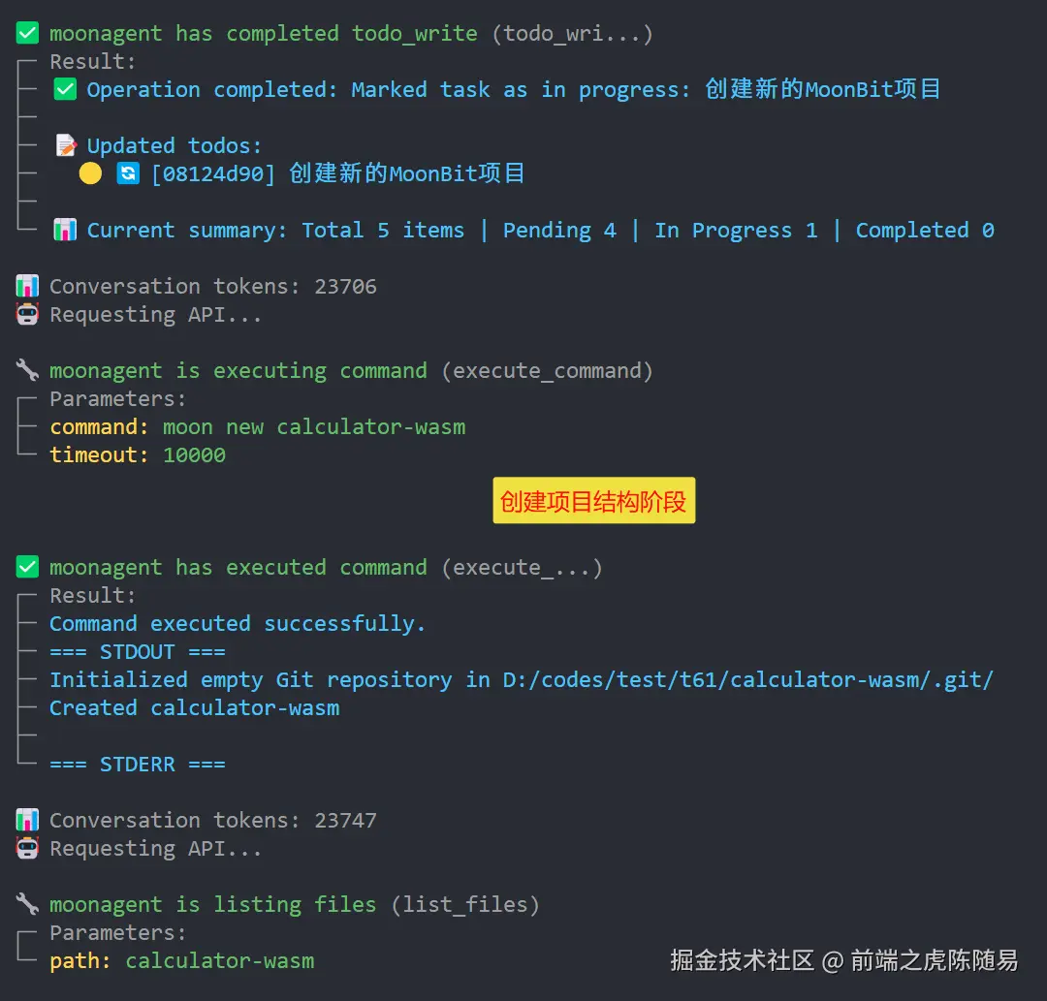Click the bar chart icon beside Current summary

65,231
